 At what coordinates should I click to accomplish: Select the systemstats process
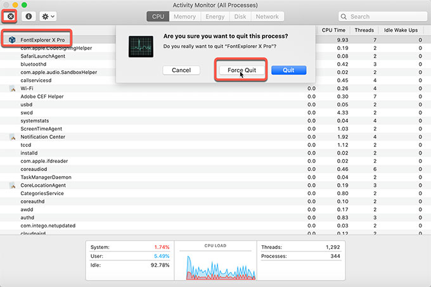tap(35, 120)
